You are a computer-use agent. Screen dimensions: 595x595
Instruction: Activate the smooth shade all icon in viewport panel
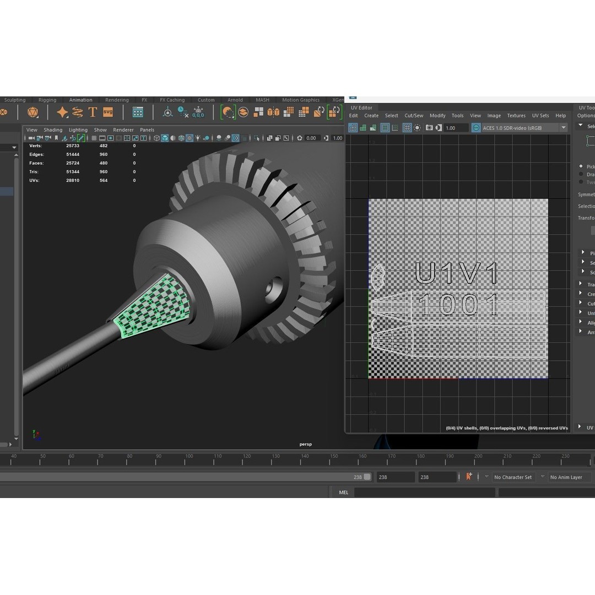[165, 138]
